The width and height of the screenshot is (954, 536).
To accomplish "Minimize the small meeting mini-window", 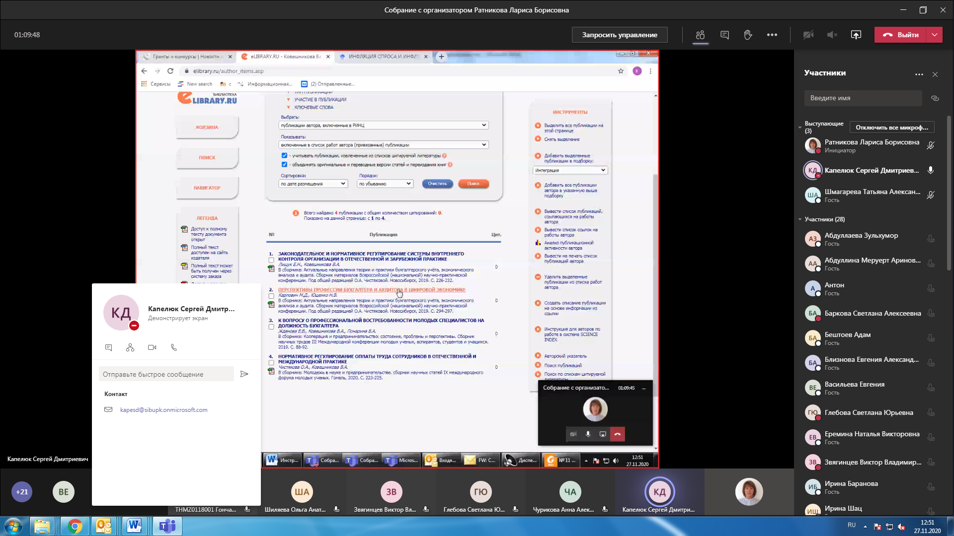I will pyautogui.click(x=643, y=388).
